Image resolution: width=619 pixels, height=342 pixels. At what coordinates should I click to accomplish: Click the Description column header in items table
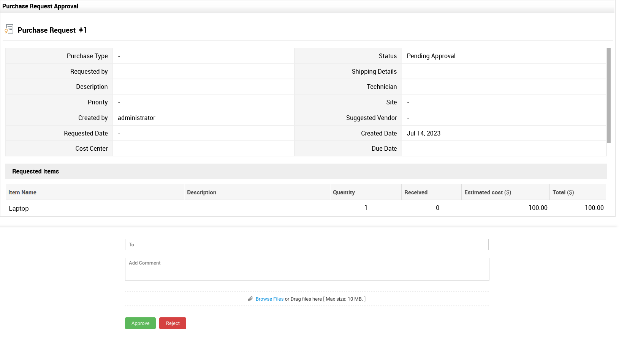[x=201, y=192]
